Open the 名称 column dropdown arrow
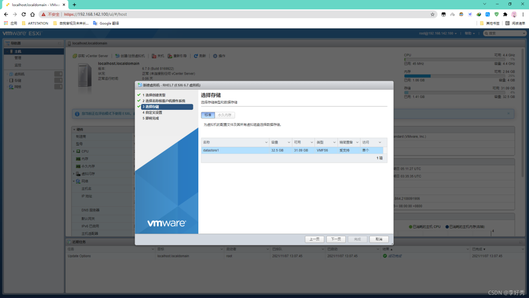529x298 pixels. [x=266, y=143]
